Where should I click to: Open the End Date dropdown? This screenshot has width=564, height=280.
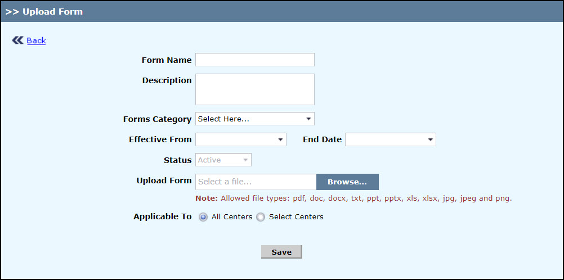click(390, 139)
